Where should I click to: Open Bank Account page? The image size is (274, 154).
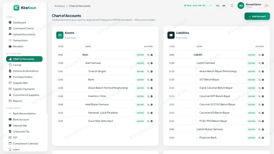[19, 120]
